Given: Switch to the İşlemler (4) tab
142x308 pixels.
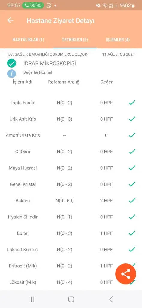Looking at the screenshot, I should (118, 40).
